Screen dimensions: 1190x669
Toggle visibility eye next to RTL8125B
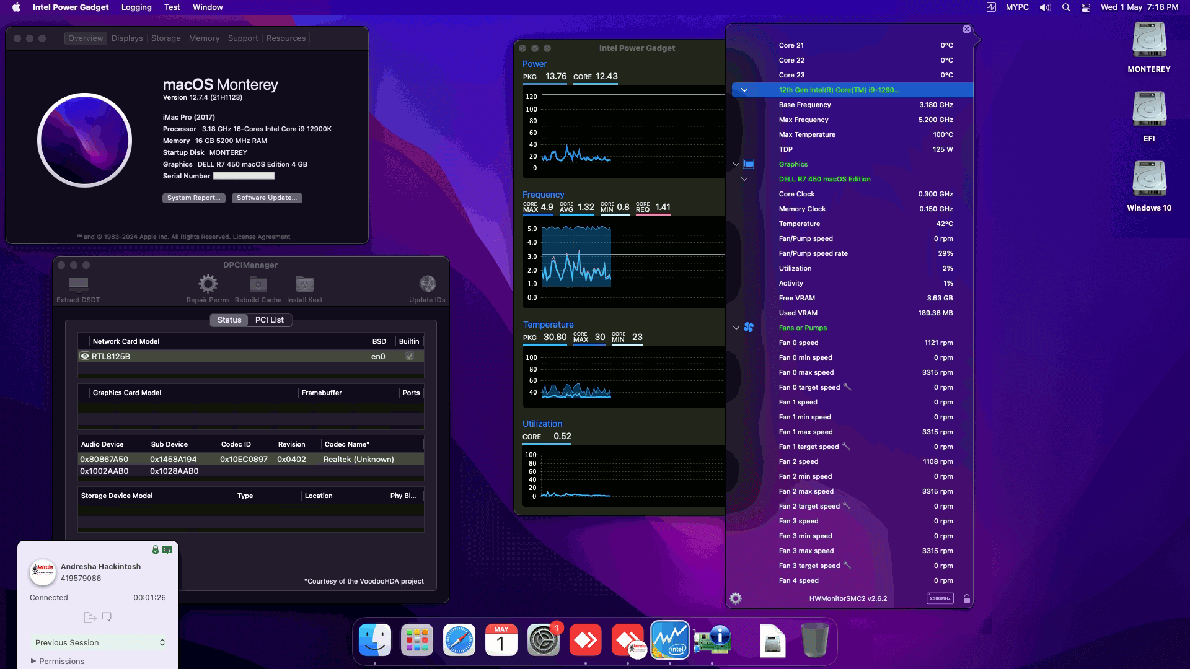pyautogui.click(x=84, y=356)
